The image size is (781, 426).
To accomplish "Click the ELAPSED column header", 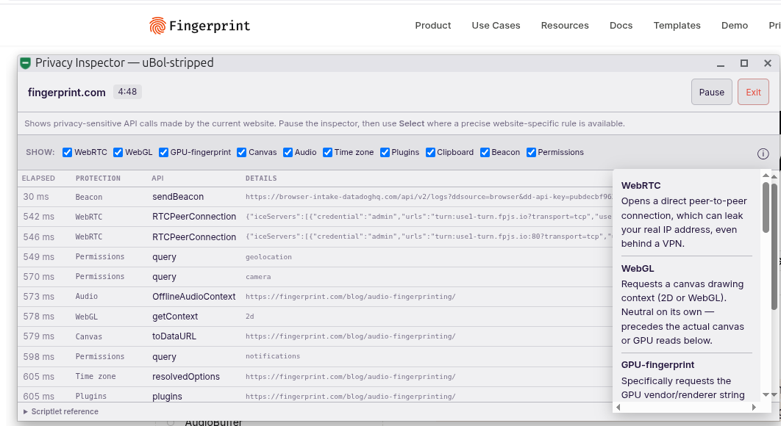I will [x=38, y=178].
